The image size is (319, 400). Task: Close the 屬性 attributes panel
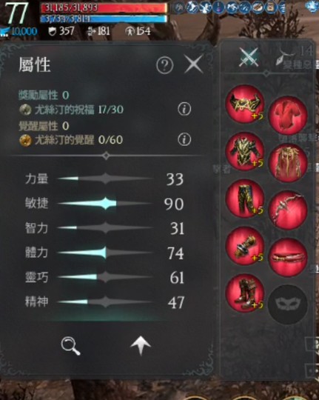pos(193,64)
